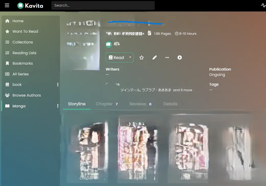Go to Home in the sidebar
Image resolution: width=266 pixels, height=186 pixels.
[18, 21]
